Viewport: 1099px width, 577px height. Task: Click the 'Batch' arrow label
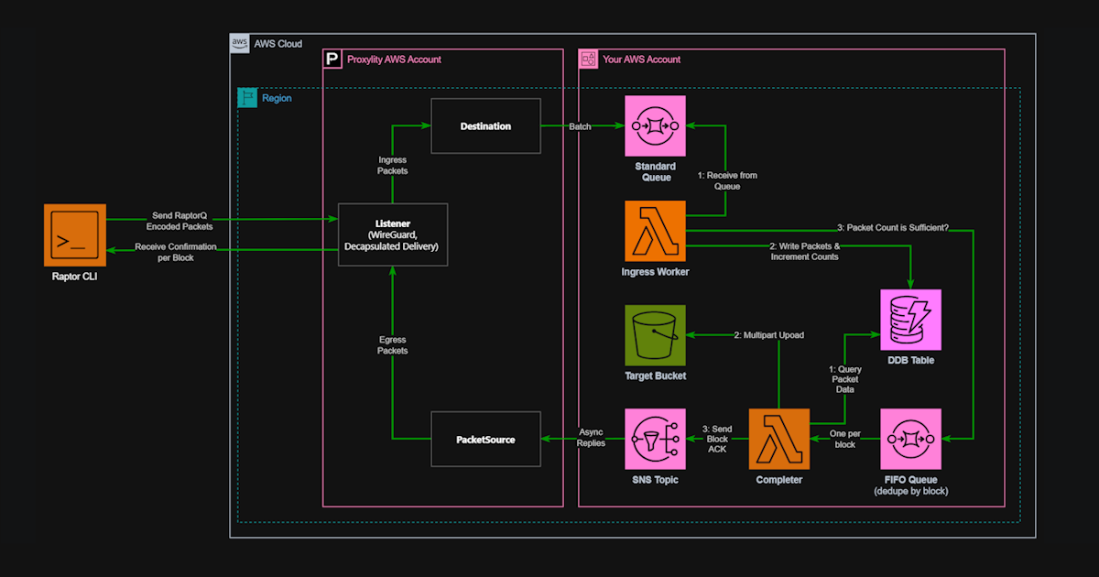(580, 126)
